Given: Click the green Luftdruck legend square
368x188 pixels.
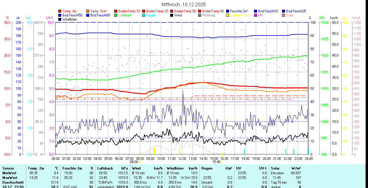Looking at the screenshot, I should tap(116, 15).
